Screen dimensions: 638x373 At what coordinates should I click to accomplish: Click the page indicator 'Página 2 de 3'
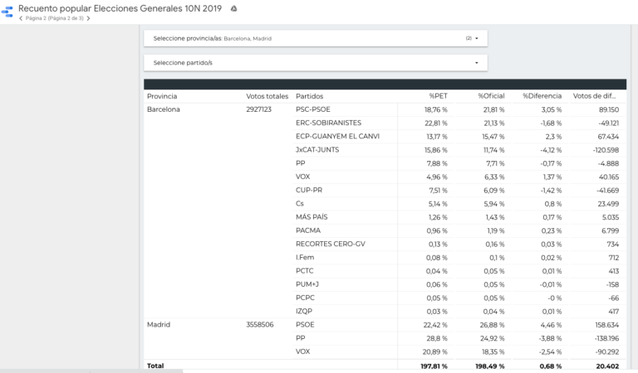point(55,18)
